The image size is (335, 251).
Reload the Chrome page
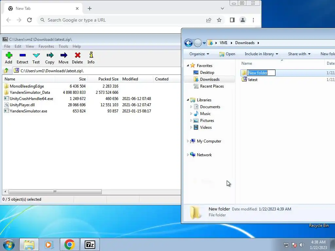click(x=29, y=20)
